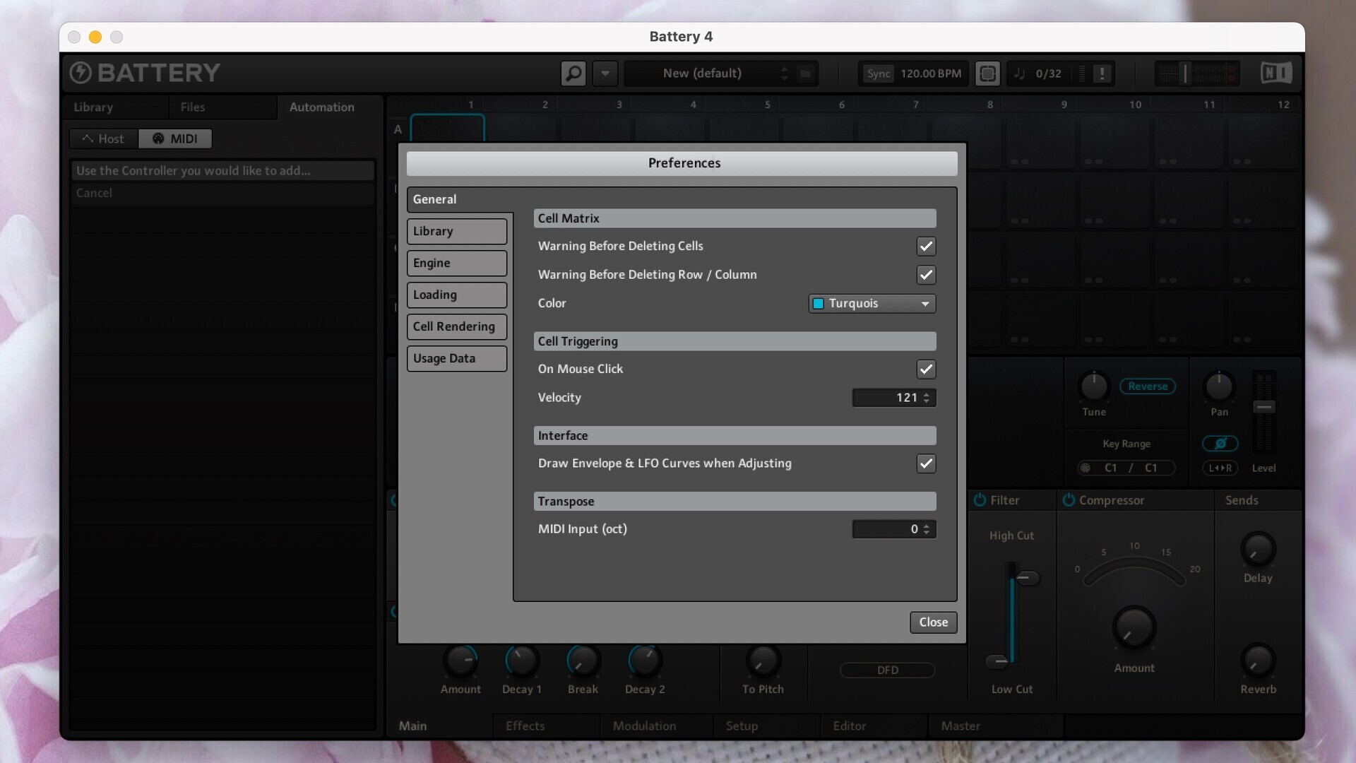Click the Pan knob

tap(1219, 386)
